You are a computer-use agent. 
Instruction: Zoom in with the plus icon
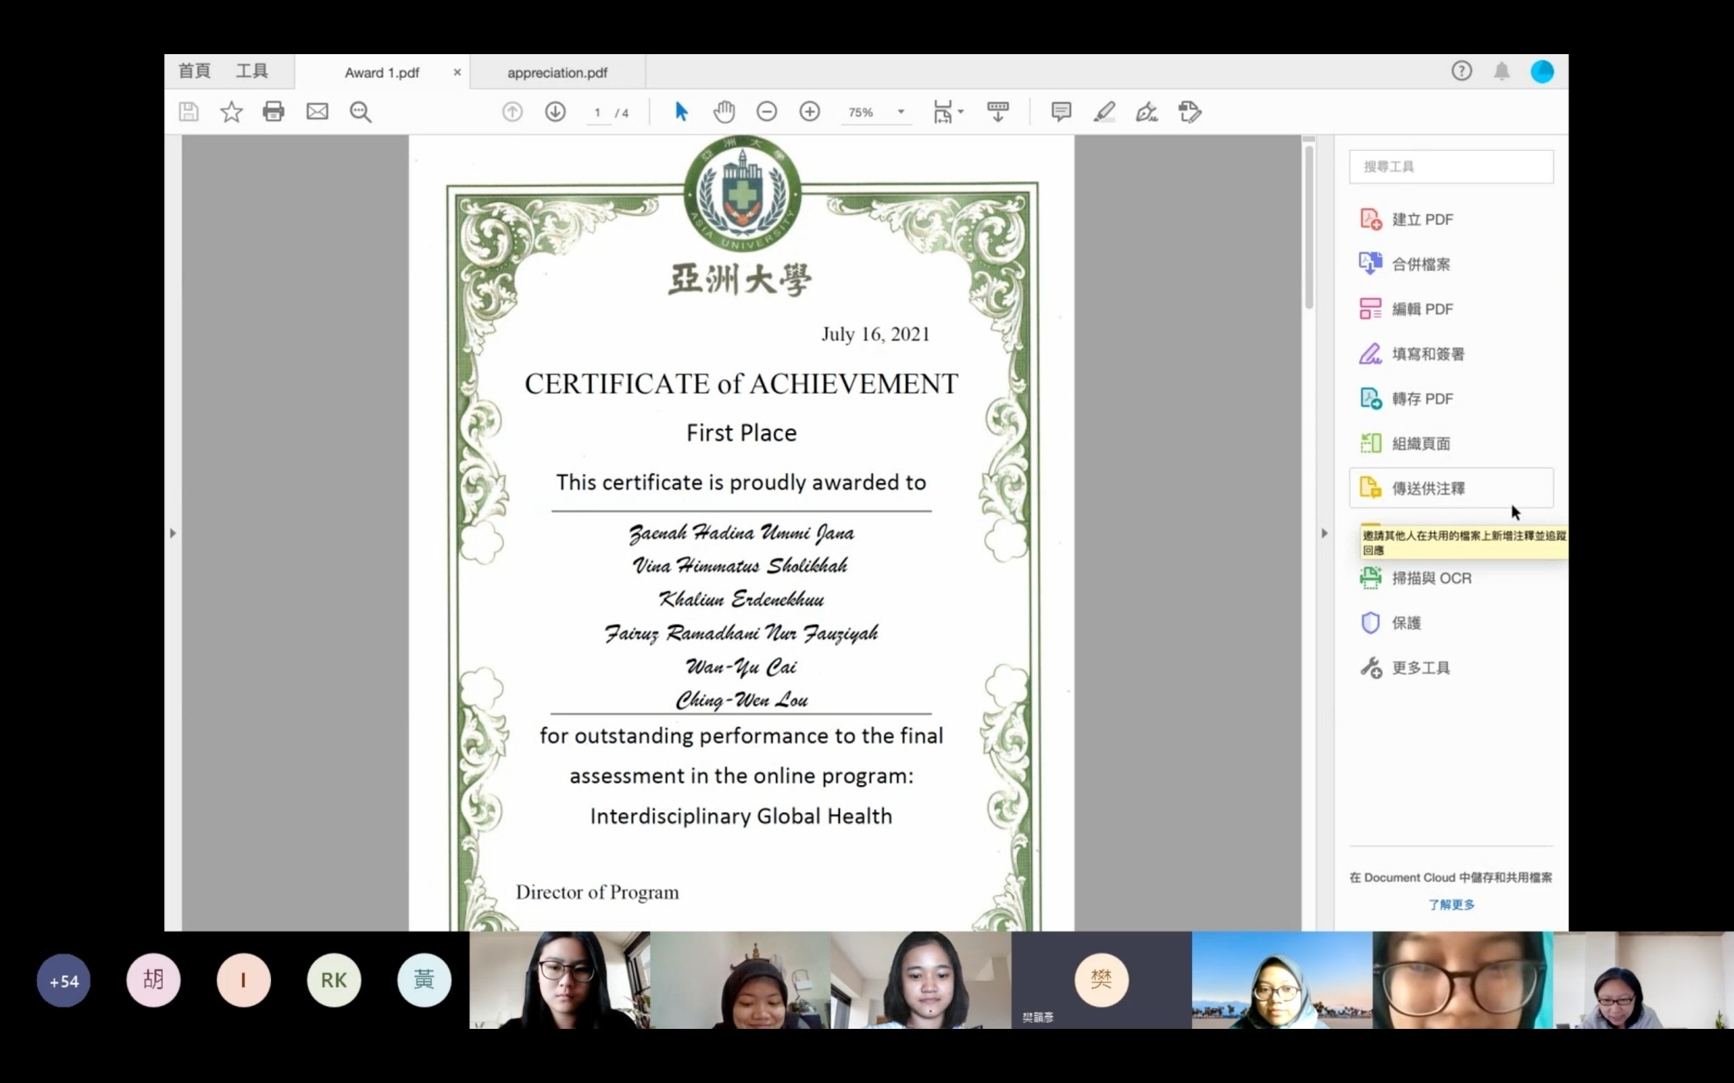(x=810, y=112)
